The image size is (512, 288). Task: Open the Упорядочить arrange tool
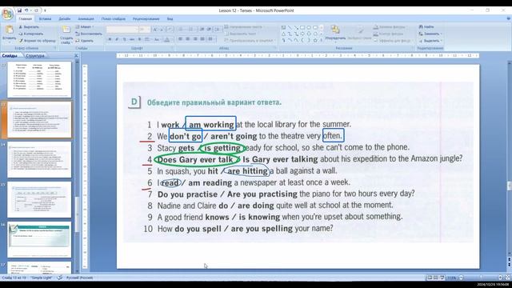tap(335, 34)
